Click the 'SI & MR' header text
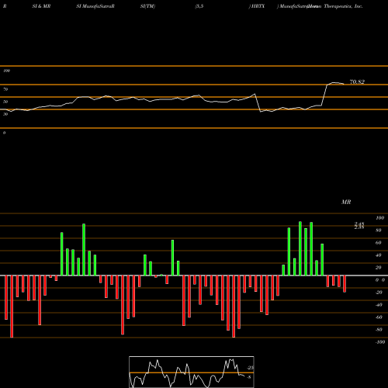 click(x=41, y=6)
